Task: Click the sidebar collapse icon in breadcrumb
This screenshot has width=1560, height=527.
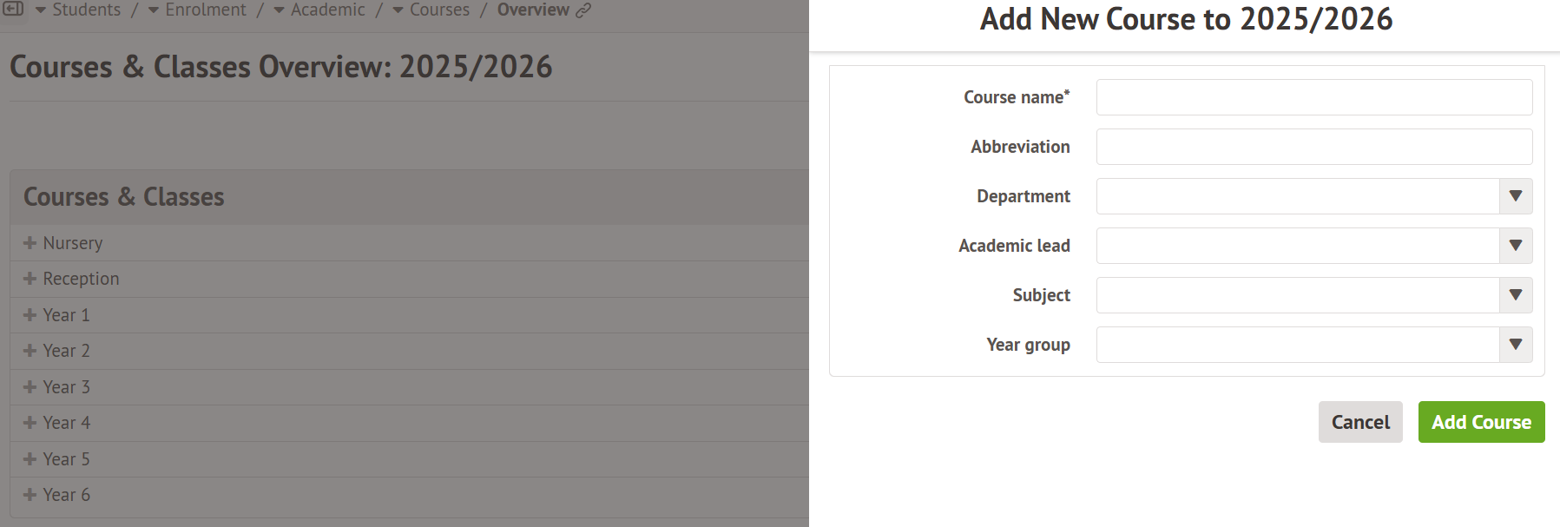Action: pos(14,10)
